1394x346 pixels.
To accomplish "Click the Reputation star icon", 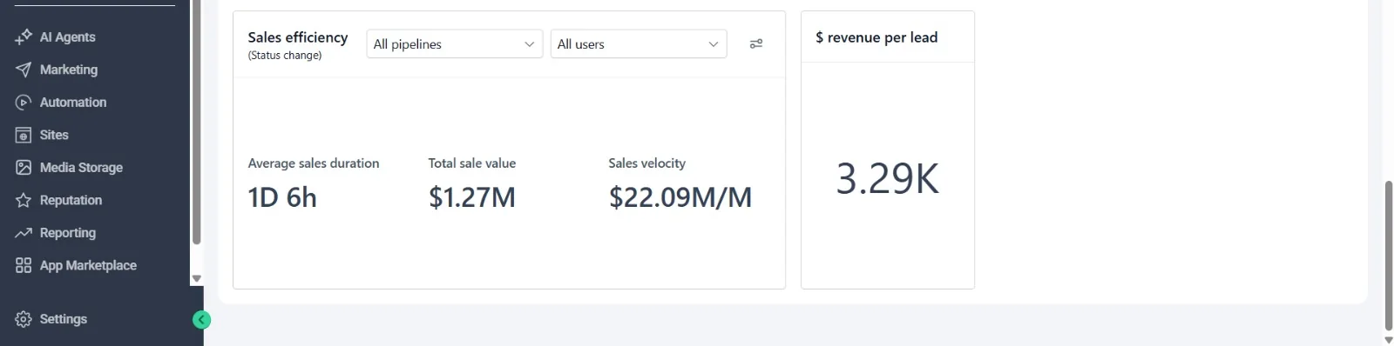I will tap(24, 200).
